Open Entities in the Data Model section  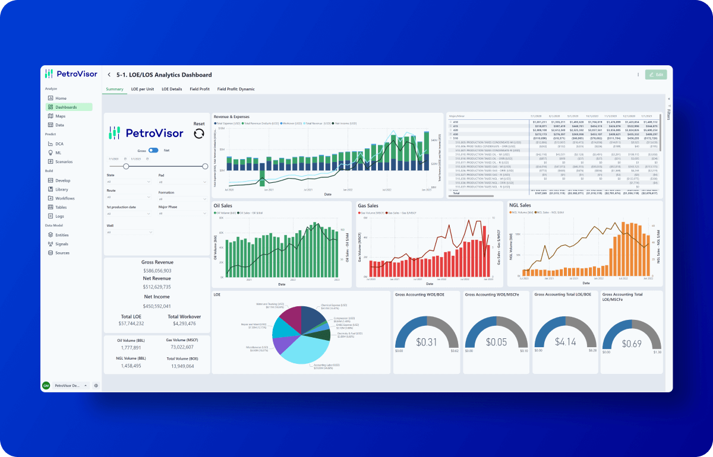(x=62, y=235)
